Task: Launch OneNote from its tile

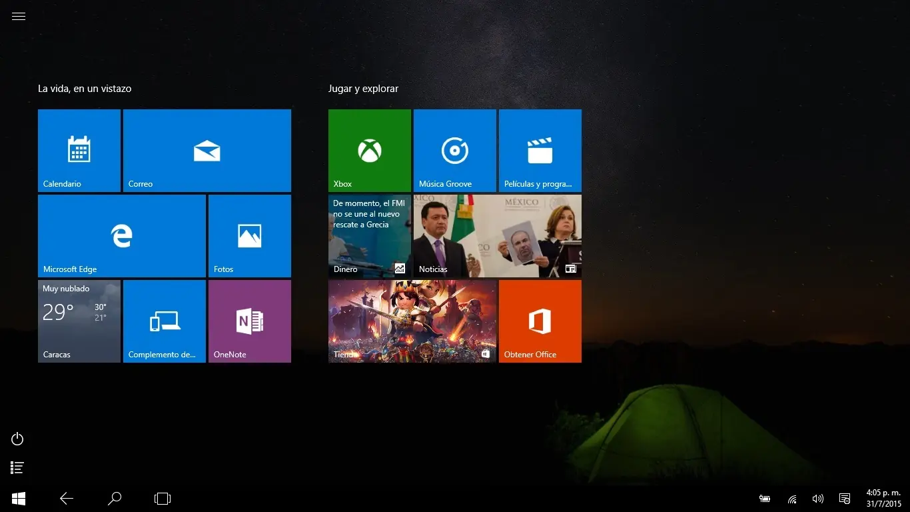Action: click(x=250, y=321)
